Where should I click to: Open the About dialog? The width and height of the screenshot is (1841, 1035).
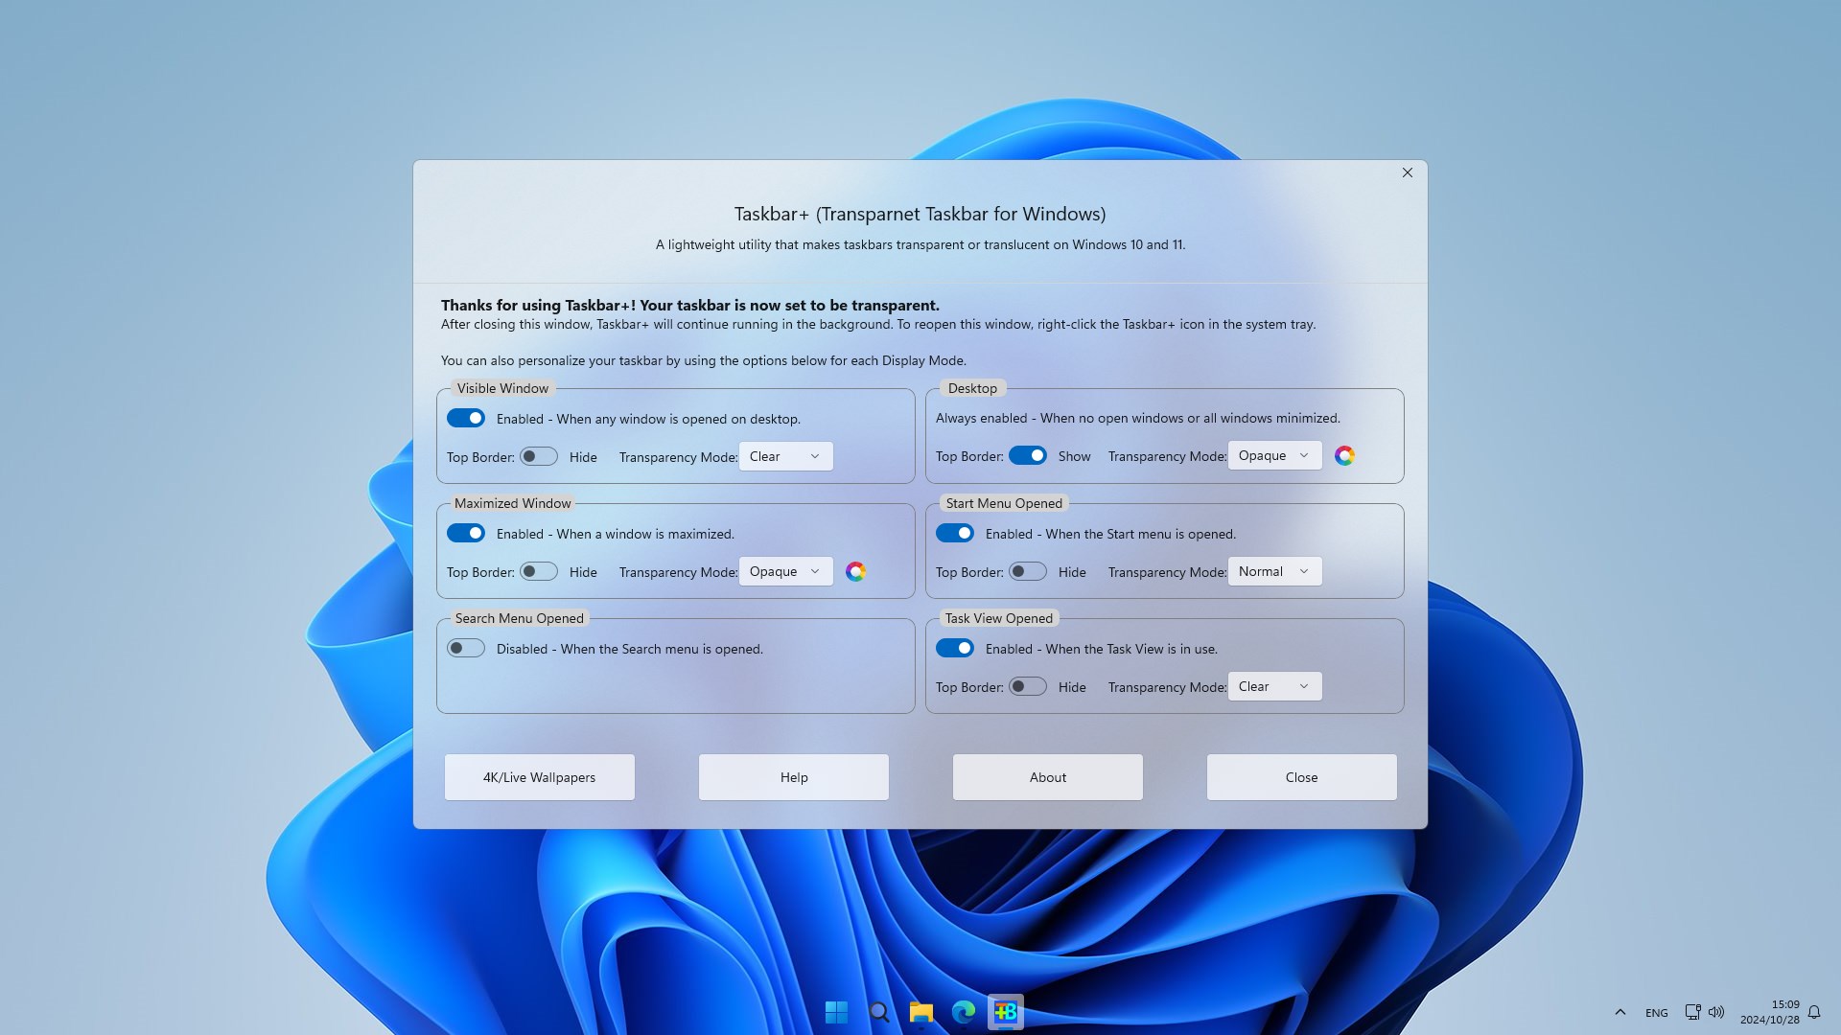pyautogui.click(x=1047, y=777)
